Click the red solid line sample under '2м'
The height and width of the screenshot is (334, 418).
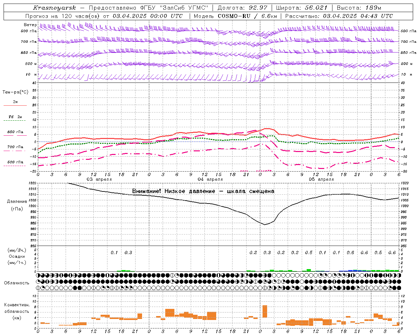tap(15, 105)
